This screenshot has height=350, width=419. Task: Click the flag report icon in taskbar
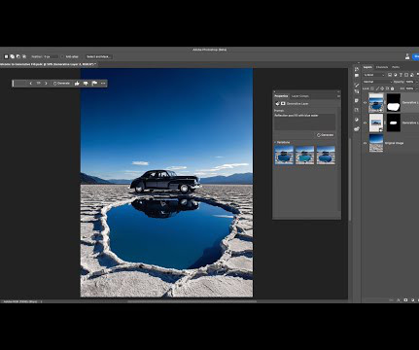(94, 84)
